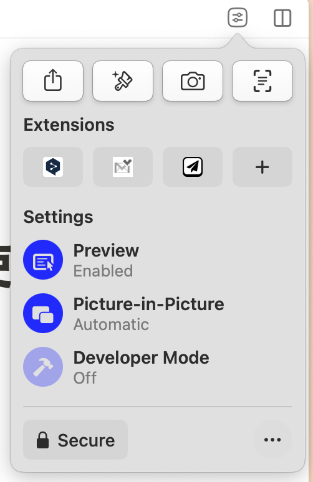313x482 pixels.
Task: Click the Preview Enabled label
Action: [106, 260]
